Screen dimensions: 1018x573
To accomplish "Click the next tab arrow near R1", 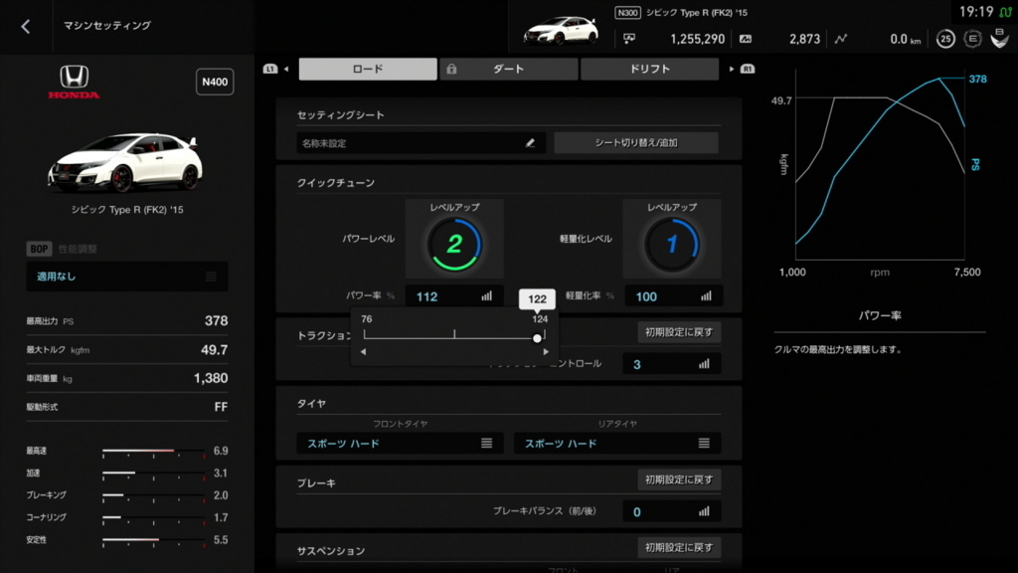I will point(732,69).
